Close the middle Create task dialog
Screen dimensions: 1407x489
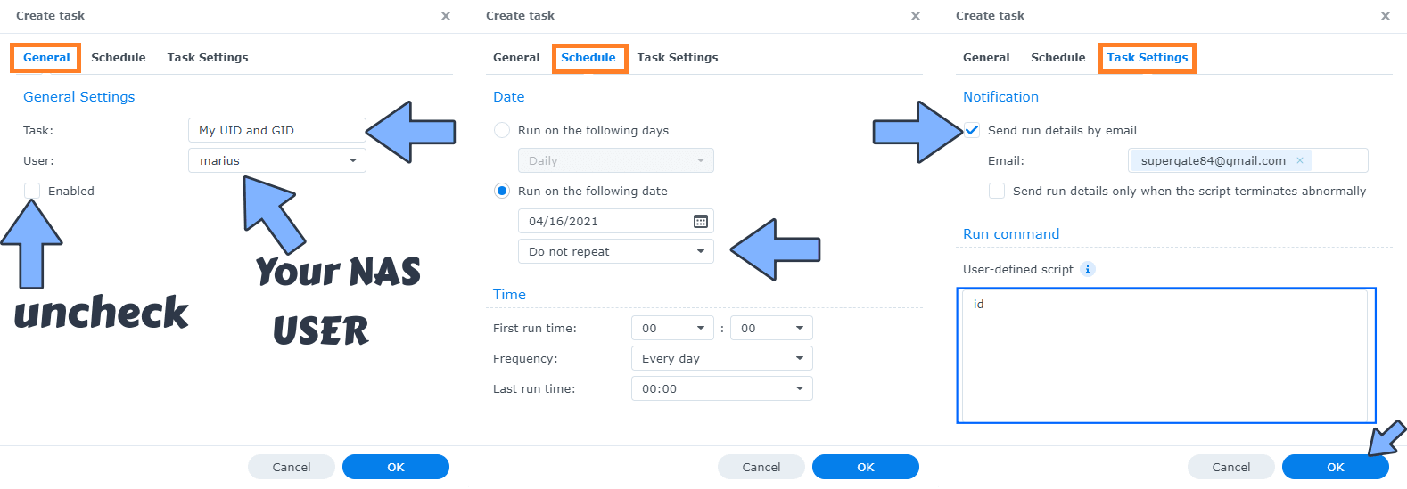click(916, 16)
